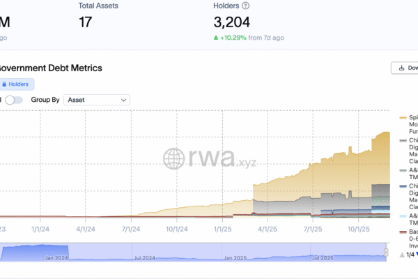Click the dark blue legend swatch

[x=403, y=186]
